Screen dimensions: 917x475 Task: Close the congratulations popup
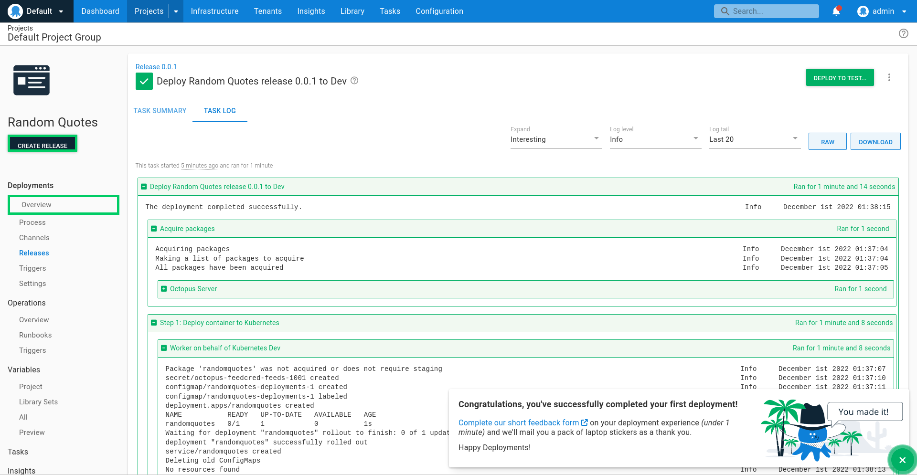(902, 460)
